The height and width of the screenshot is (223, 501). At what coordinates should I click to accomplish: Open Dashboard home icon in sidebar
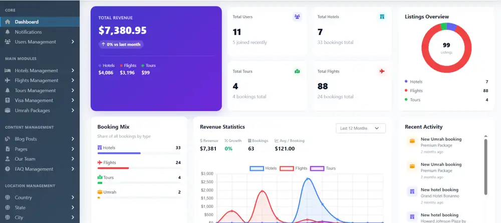(8, 22)
